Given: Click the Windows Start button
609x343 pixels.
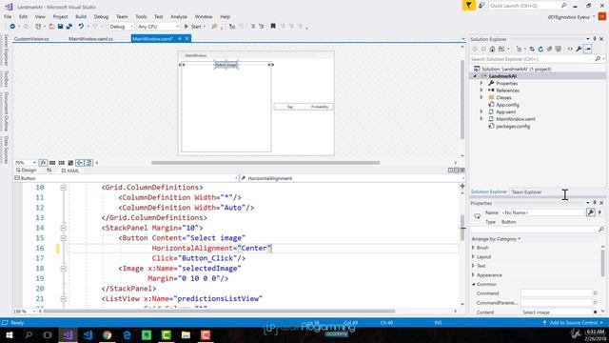Looking at the screenshot, I should pos(9,334).
